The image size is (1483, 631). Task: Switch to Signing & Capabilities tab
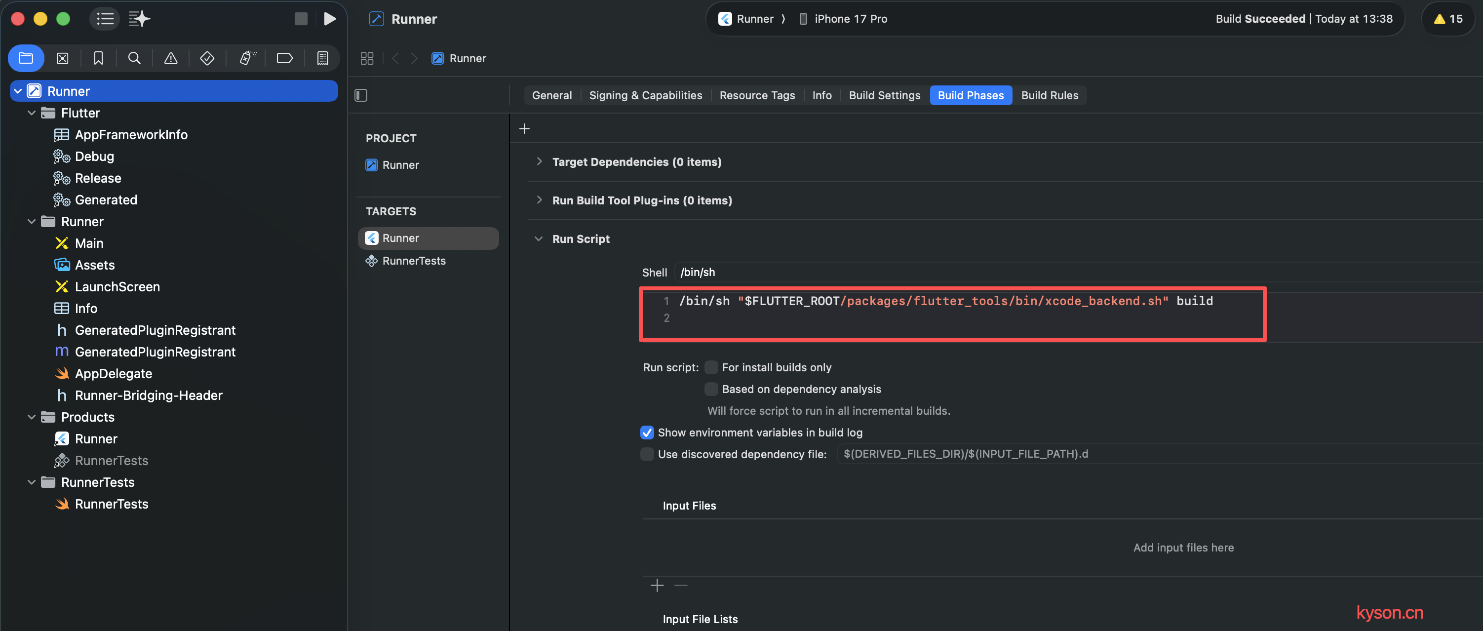tap(645, 95)
